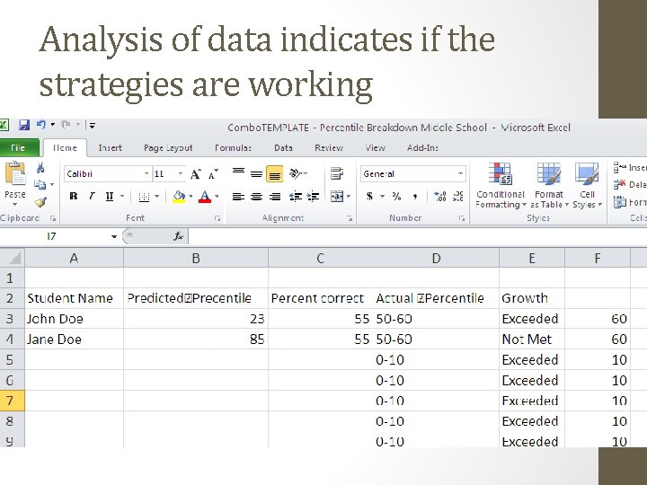Open Font dialog launcher
The image size is (647, 485).
click(x=217, y=218)
